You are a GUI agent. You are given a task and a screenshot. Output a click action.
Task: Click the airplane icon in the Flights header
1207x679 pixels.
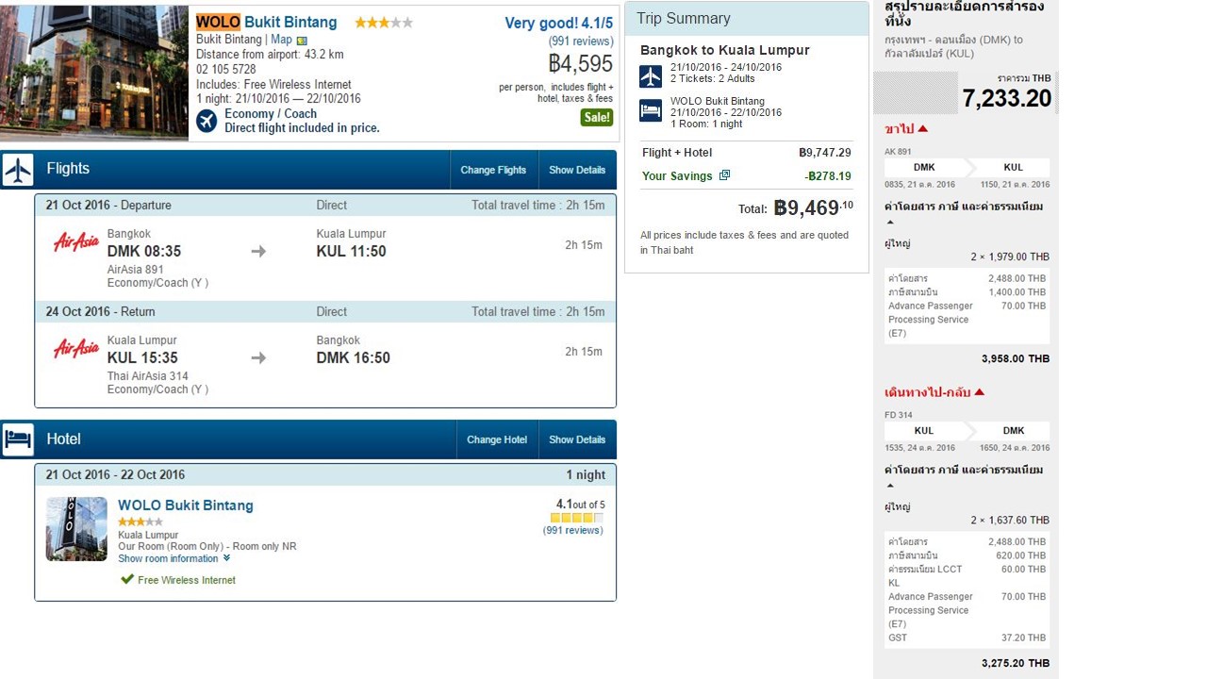point(18,170)
